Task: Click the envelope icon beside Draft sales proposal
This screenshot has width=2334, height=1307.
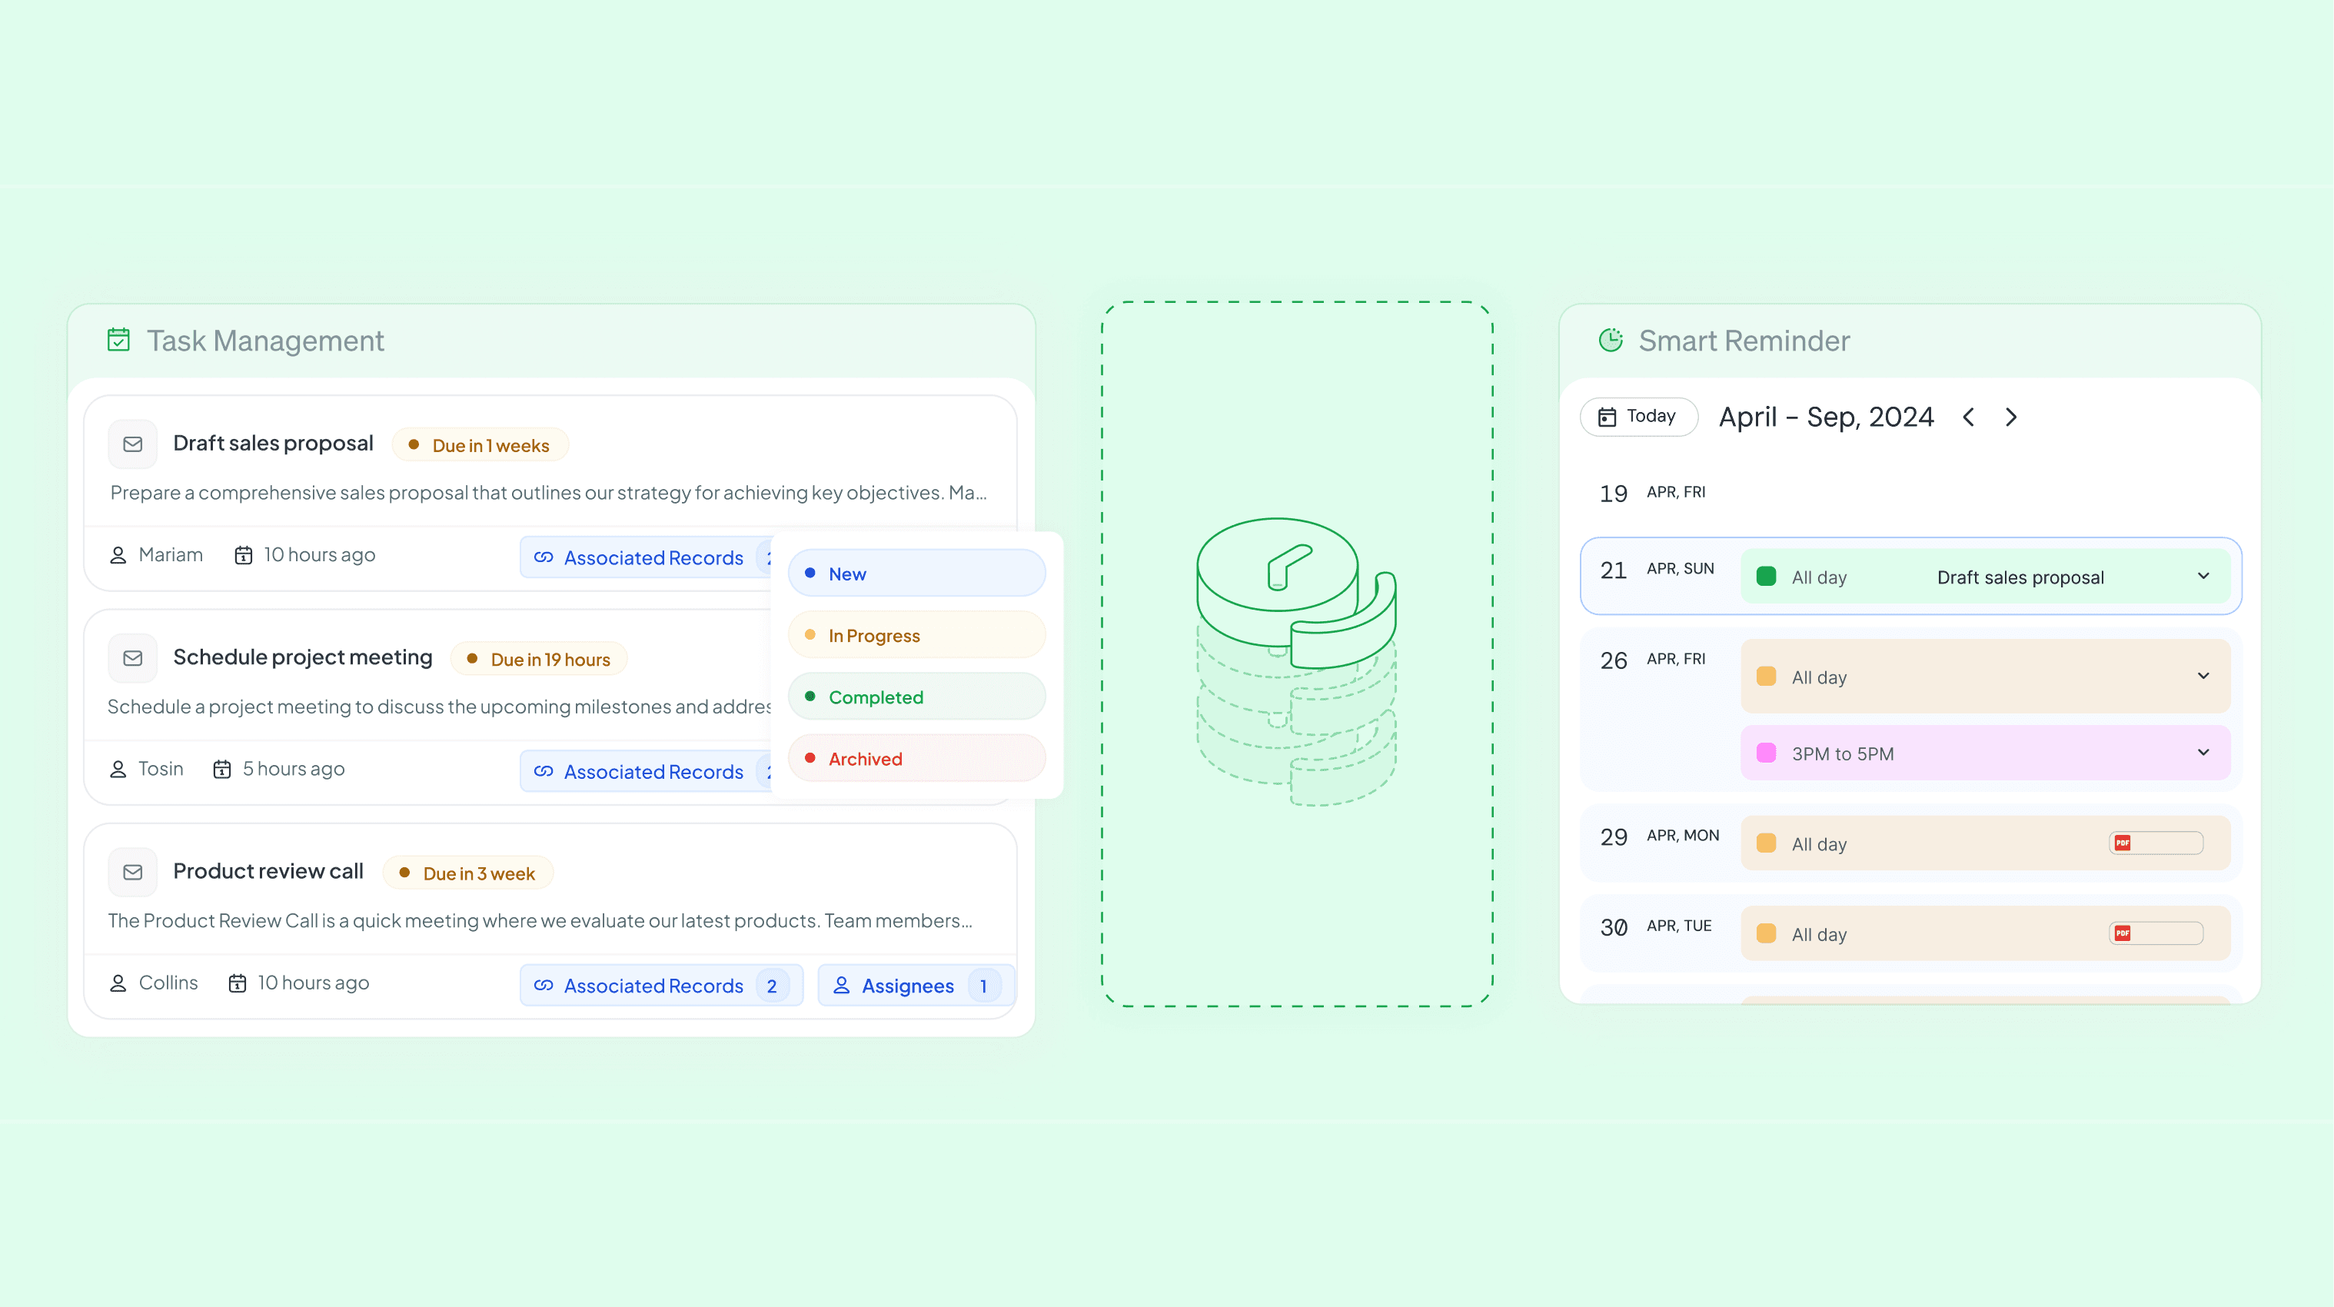Action: [132, 444]
